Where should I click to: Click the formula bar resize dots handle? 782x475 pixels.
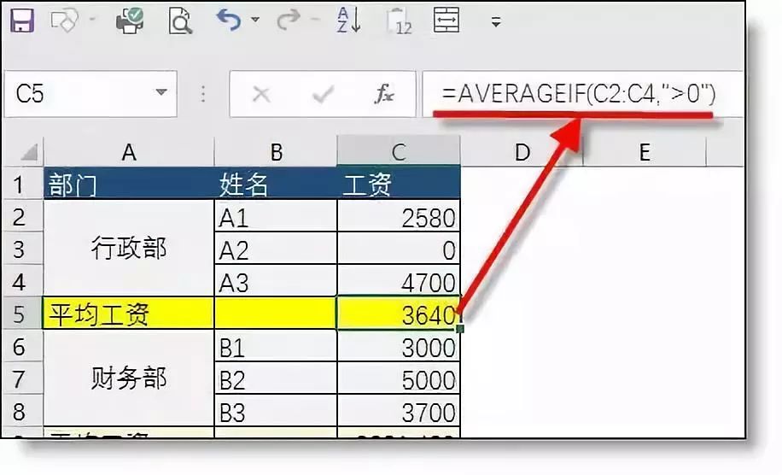[x=203, y=94]
